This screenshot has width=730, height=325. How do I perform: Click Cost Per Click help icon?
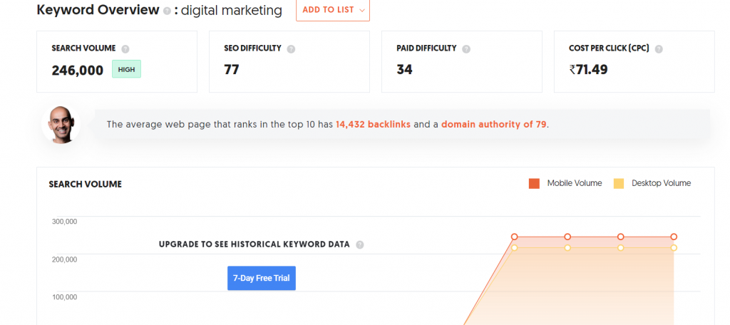pos(659,49)
